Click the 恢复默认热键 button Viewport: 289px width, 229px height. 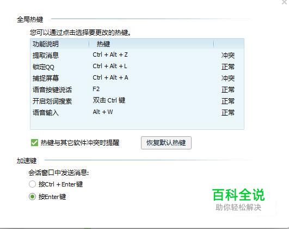166,143
